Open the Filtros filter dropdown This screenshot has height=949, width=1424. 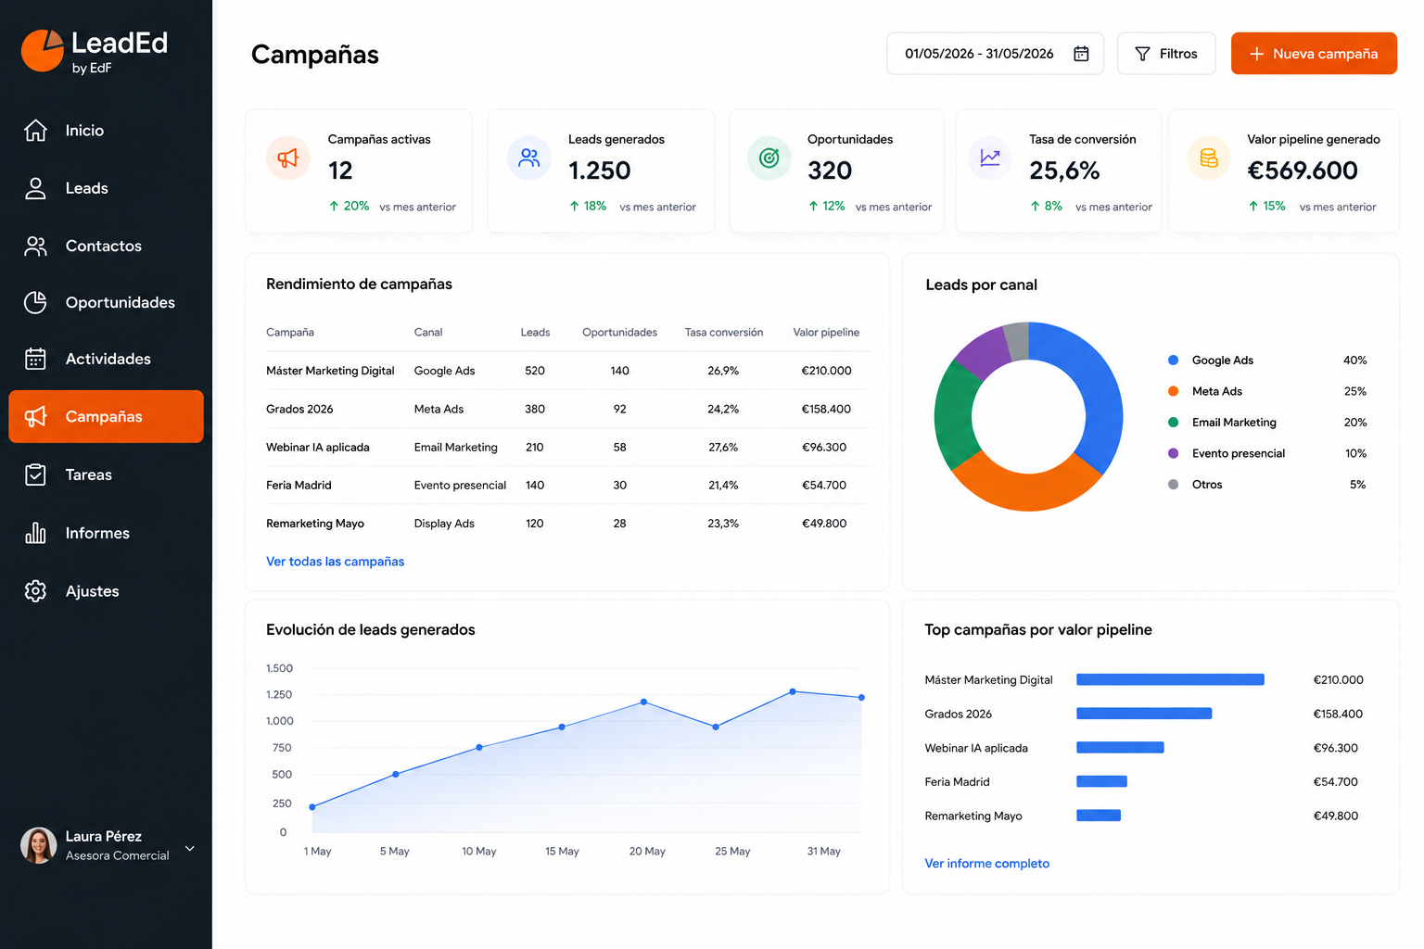click(x=1166, y=54)
